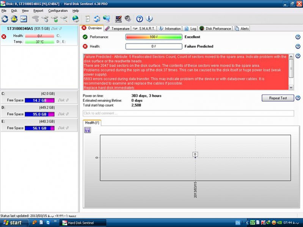The image size is (303, 227).
Task: Click the Performance 100% progress bar
Action: point(154,37)
